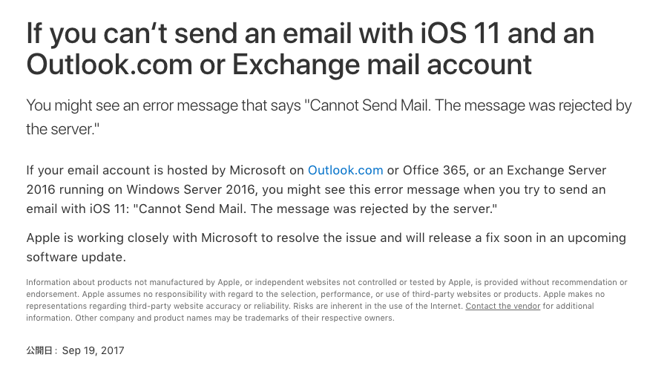Click the "公開日" published label
The image size is (647, 386).
tap(39, 350)
